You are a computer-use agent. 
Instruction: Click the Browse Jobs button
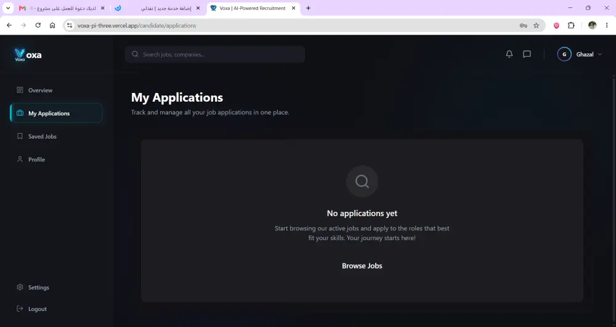coord(362,266)
